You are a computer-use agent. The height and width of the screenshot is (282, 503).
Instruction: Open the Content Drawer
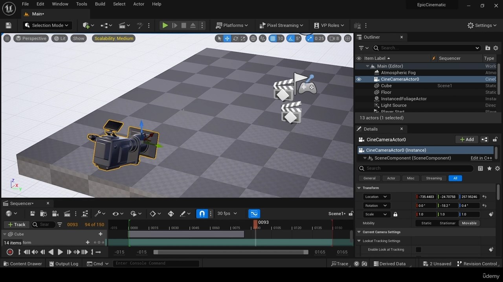click(22, 264)
